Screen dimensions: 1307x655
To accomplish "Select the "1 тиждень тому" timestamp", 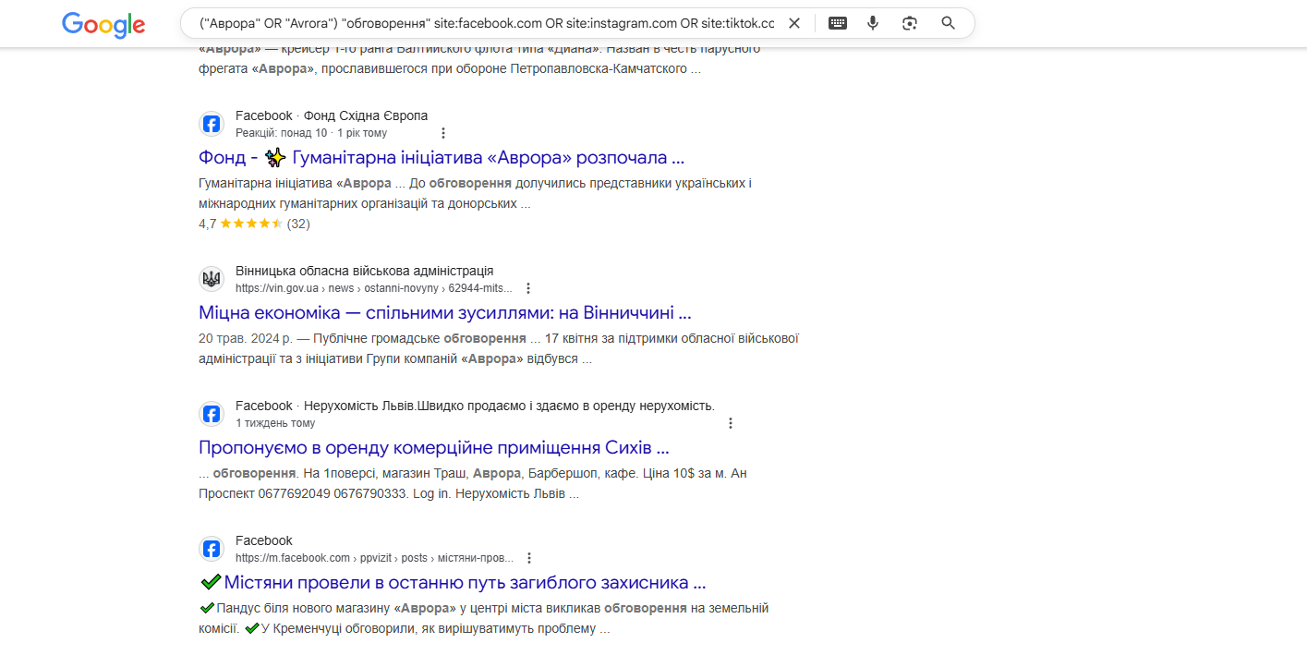I will [275, 423].
